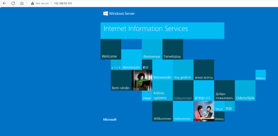Click the Benvenuto tile
This screenshot has height=136, width=278.
[131, 59]
